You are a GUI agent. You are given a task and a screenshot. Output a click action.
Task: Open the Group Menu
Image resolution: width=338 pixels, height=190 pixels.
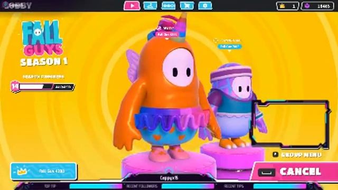297,155
